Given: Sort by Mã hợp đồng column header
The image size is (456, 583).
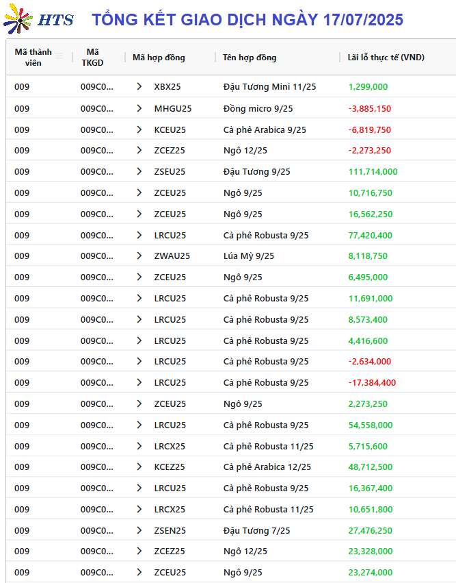Looking at the screenshot, I should tap(159, 58).
